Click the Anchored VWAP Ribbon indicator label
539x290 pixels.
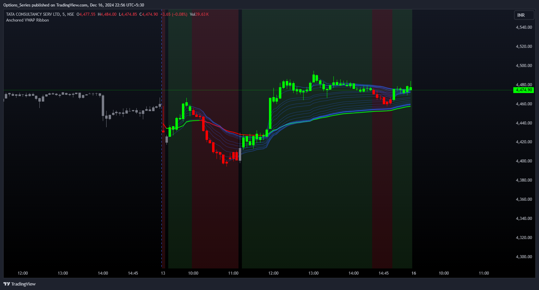(x=27, y=20)
